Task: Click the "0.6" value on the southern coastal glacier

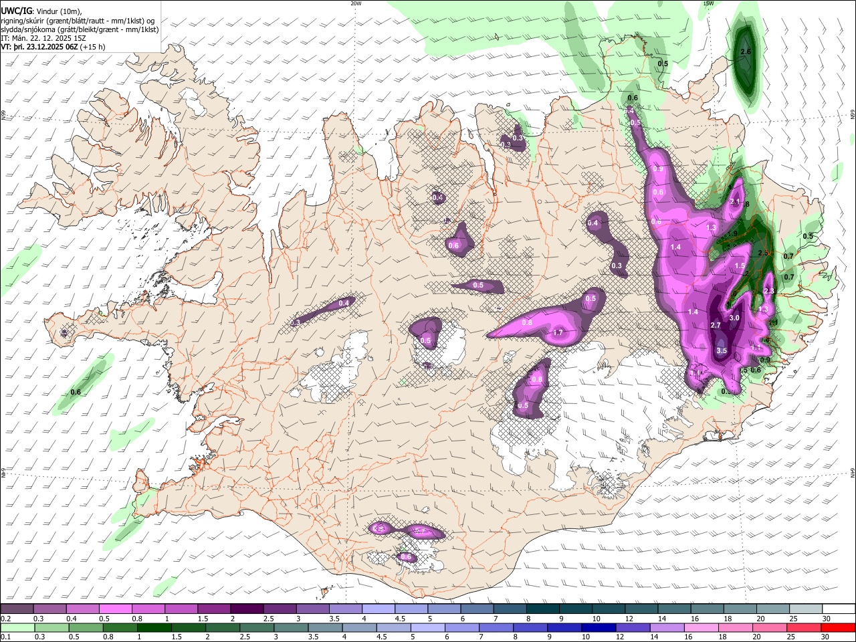Action: pos(405,556)
